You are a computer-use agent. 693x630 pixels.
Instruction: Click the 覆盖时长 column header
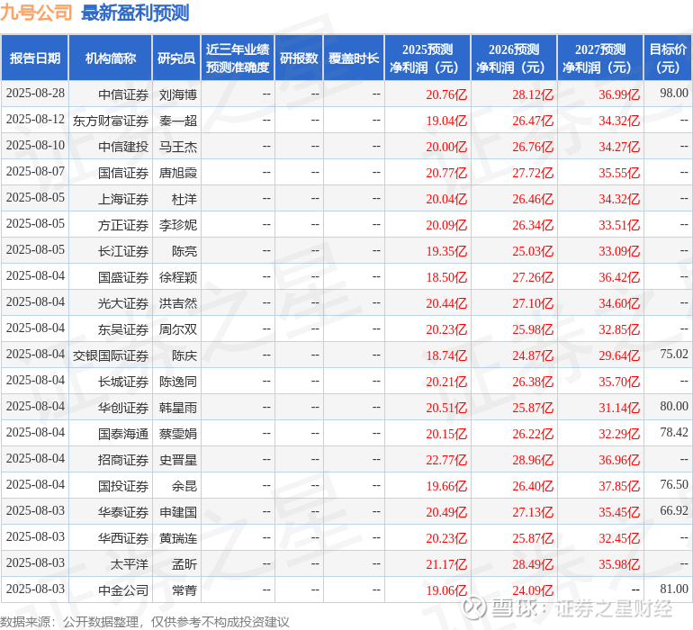(x=354, y=58)
